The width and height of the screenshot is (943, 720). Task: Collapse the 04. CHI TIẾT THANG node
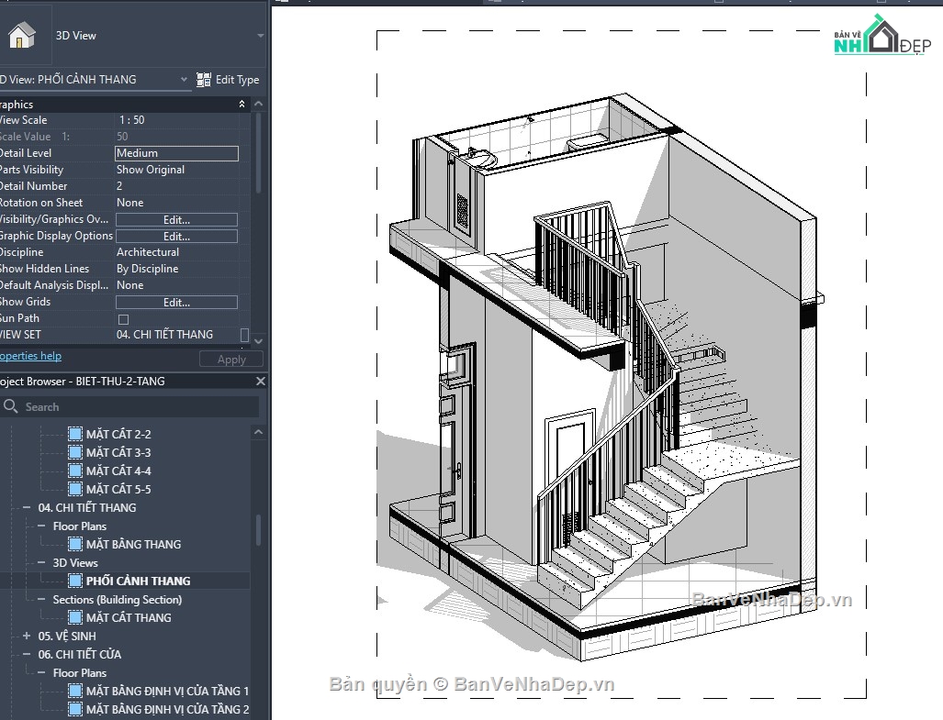pyautogui.click(x=27, y=507)
